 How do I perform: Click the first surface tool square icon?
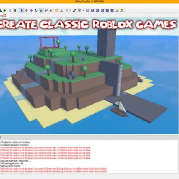click(x=88, y=10)
